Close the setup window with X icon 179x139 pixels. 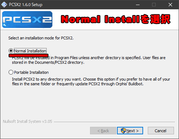pos(170,5)
